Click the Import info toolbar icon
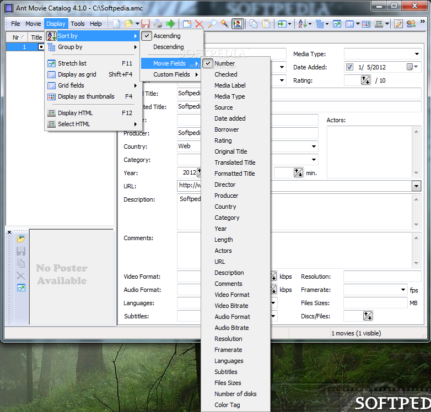 coord(282,24)
